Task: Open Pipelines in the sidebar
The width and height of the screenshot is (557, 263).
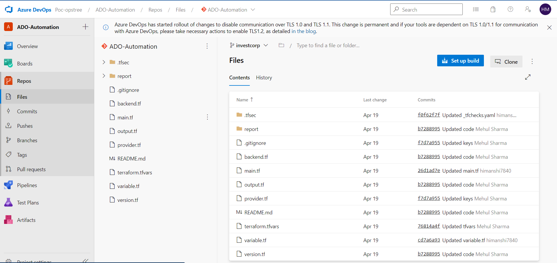Action: [47, 185]
